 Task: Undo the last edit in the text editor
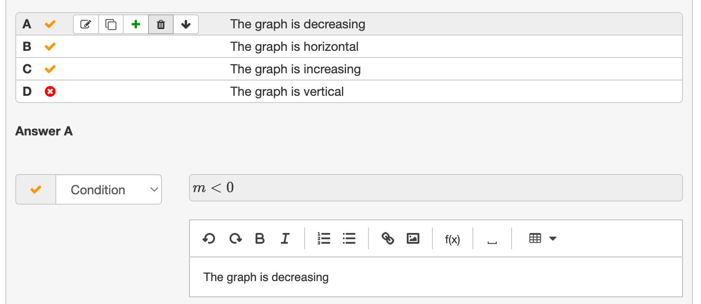(208, 239)
